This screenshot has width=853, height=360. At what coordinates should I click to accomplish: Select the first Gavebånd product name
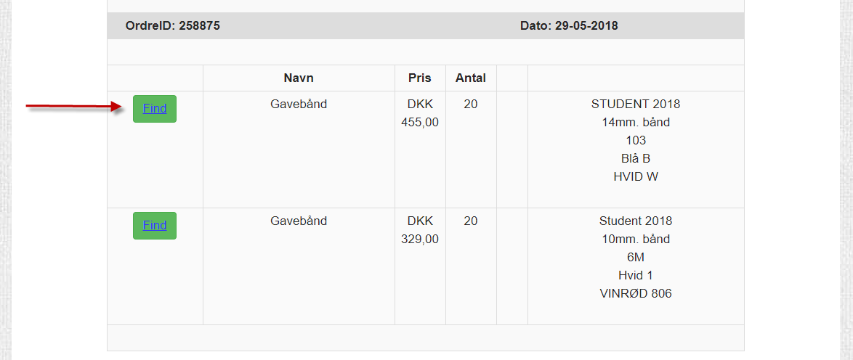point(299,104)
